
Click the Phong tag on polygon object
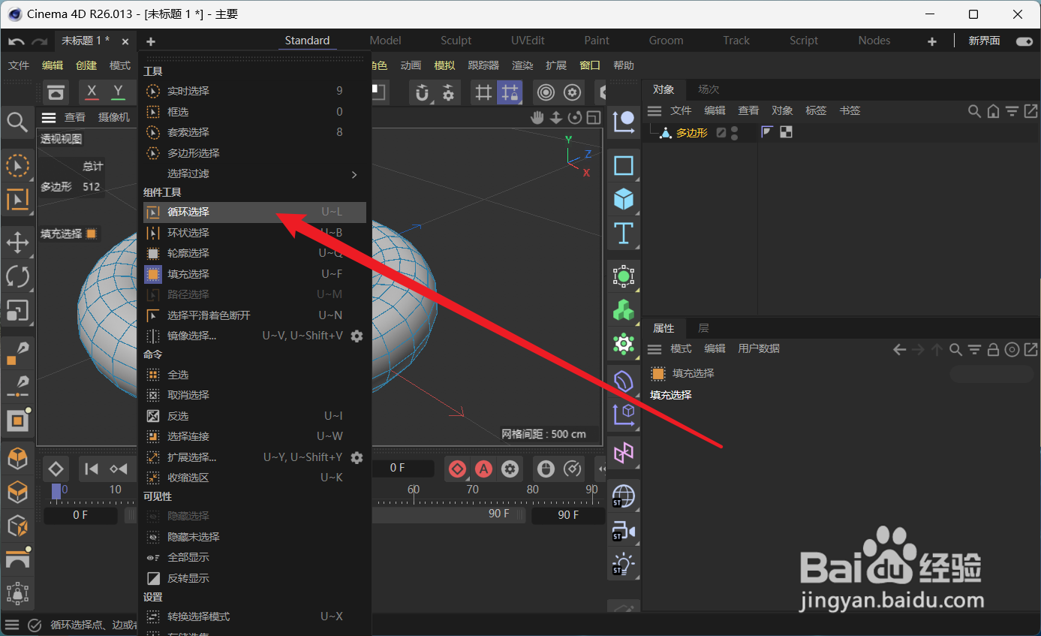pos(767,132)
